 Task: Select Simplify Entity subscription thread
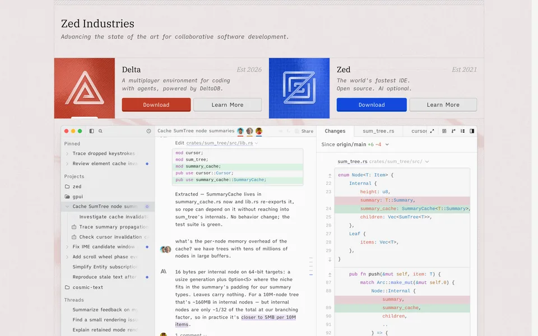click(105, 267)
